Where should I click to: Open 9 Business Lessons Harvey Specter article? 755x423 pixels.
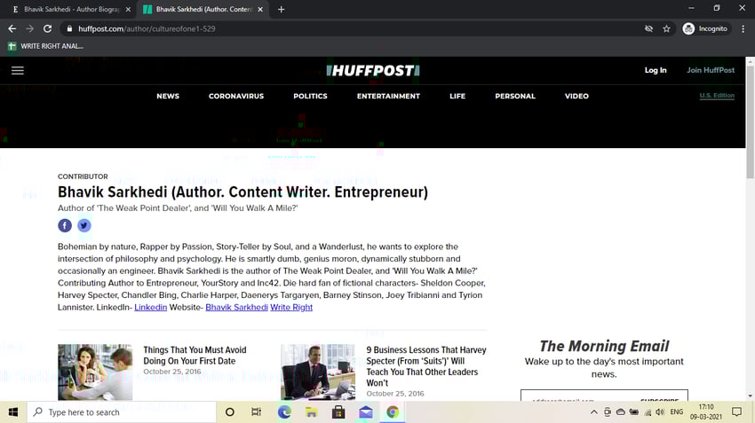pyautogui.click(x=426, y=366)
